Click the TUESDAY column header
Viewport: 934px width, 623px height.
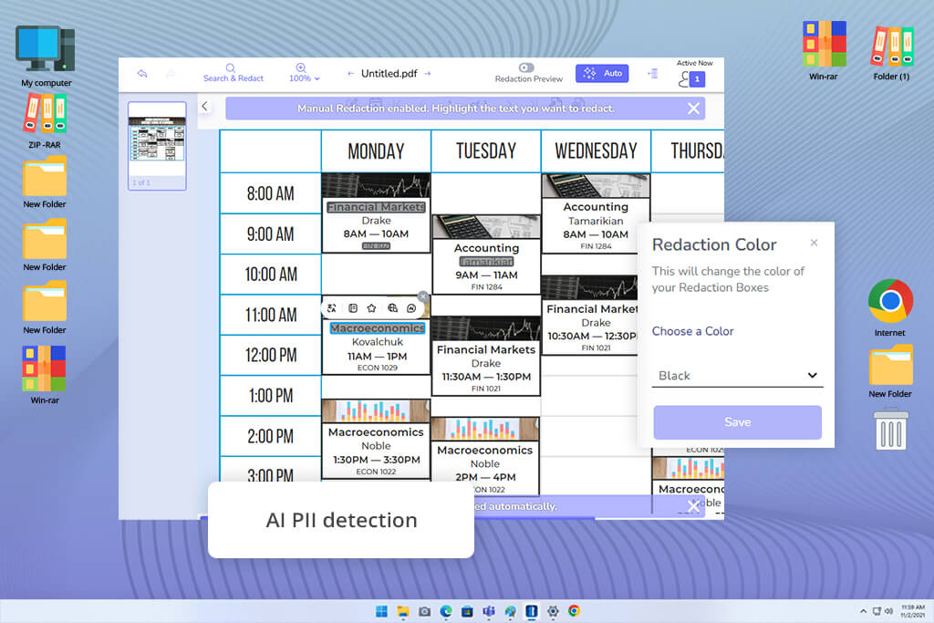[x=486, y=151]
